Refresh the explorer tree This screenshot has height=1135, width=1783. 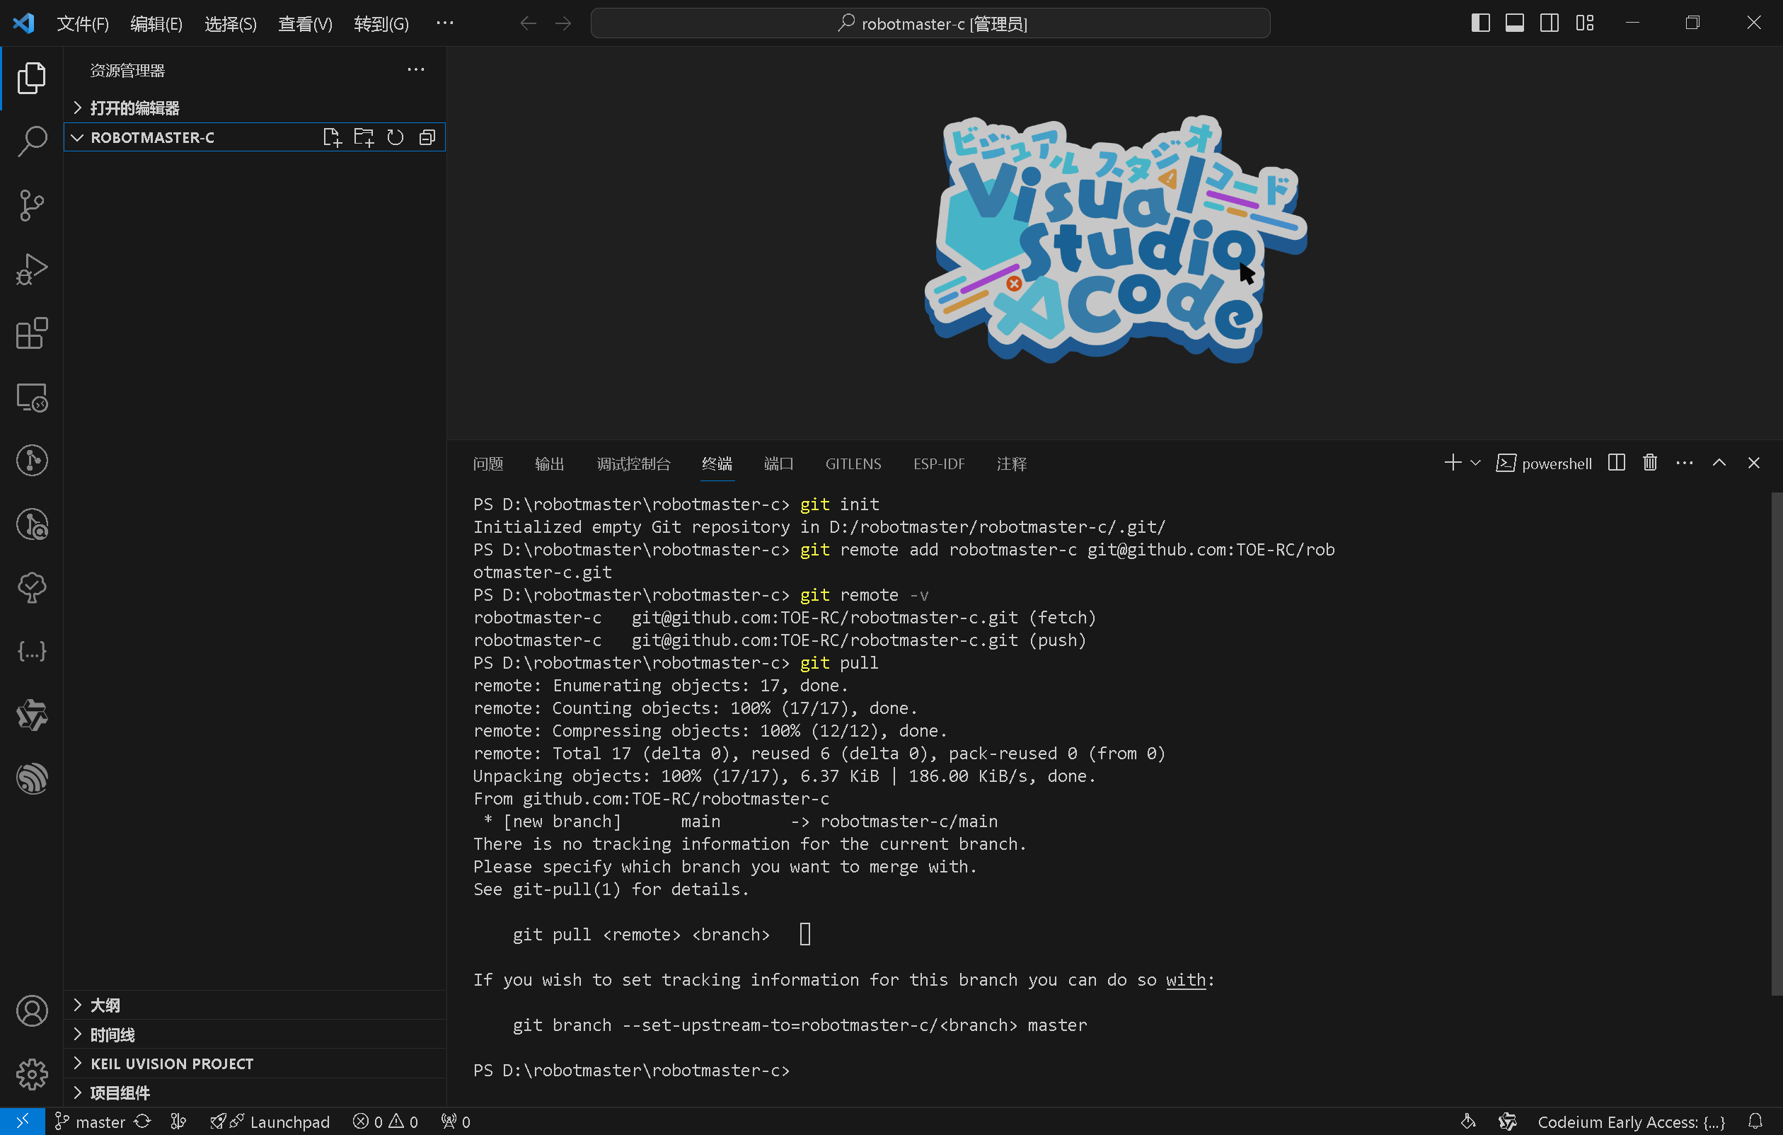(396, 137)
